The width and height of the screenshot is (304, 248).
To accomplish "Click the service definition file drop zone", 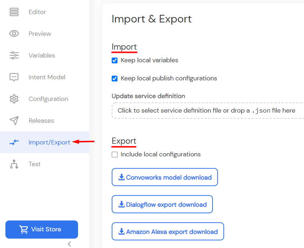I will (x=208, y=110).
